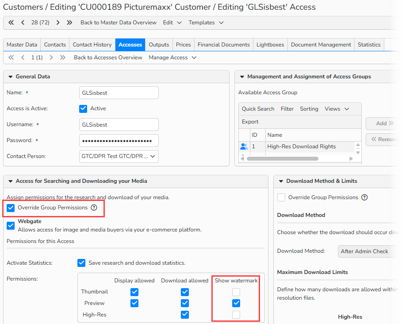Collapse Download Method & Limits section
The width and height of the screenshot is (402, 324).
(281, 181)
